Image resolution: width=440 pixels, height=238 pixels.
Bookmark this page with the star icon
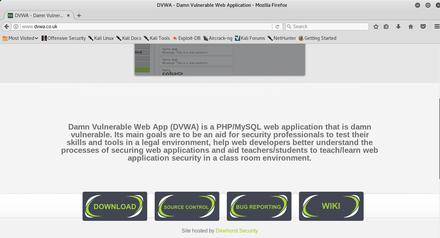[376, 27]
